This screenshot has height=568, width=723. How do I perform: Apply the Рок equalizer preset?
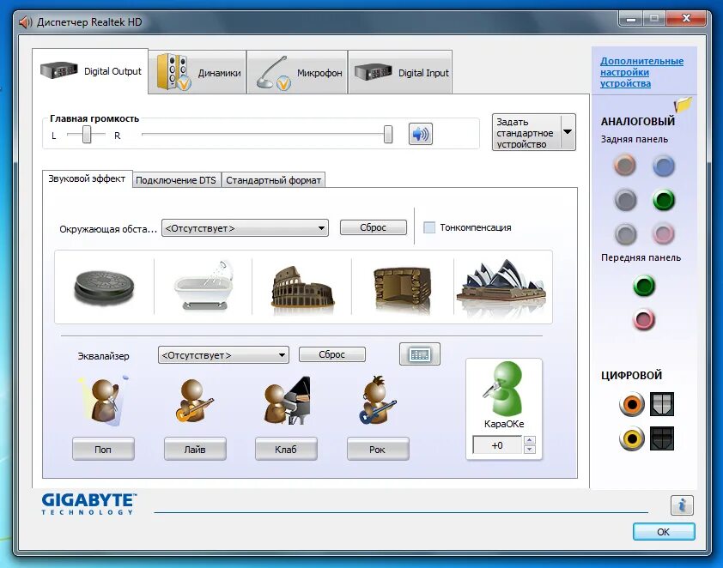(378, 449)
